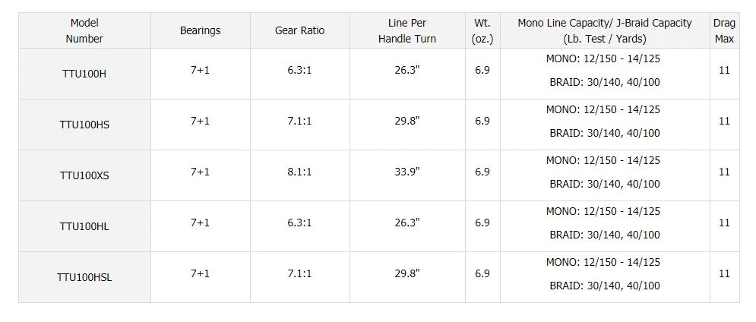Select the TTU100XS model cell

(x=84, y=175)
